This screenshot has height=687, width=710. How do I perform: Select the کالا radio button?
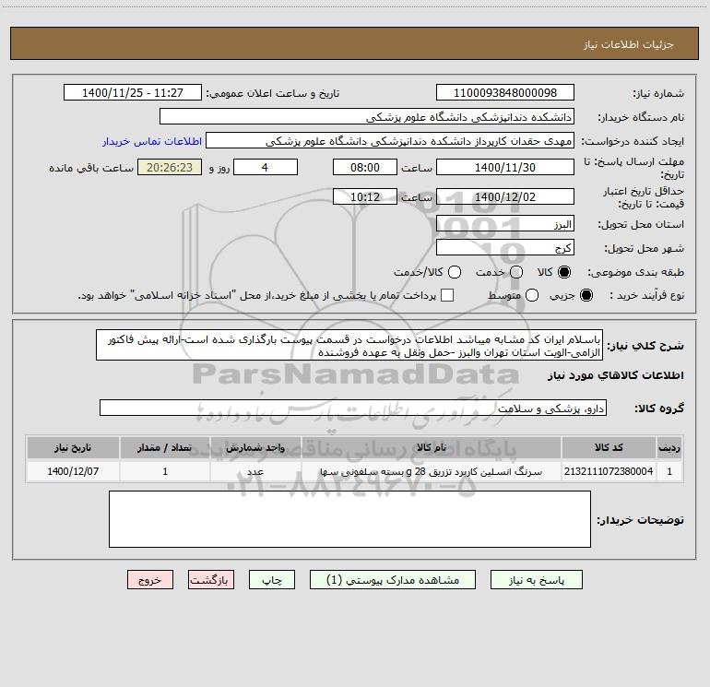pos(564,272)
